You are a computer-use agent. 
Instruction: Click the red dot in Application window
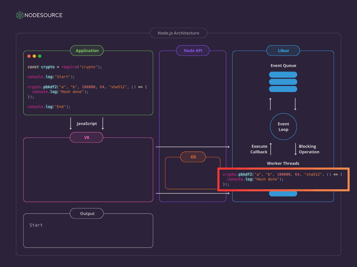coord(29,56)
